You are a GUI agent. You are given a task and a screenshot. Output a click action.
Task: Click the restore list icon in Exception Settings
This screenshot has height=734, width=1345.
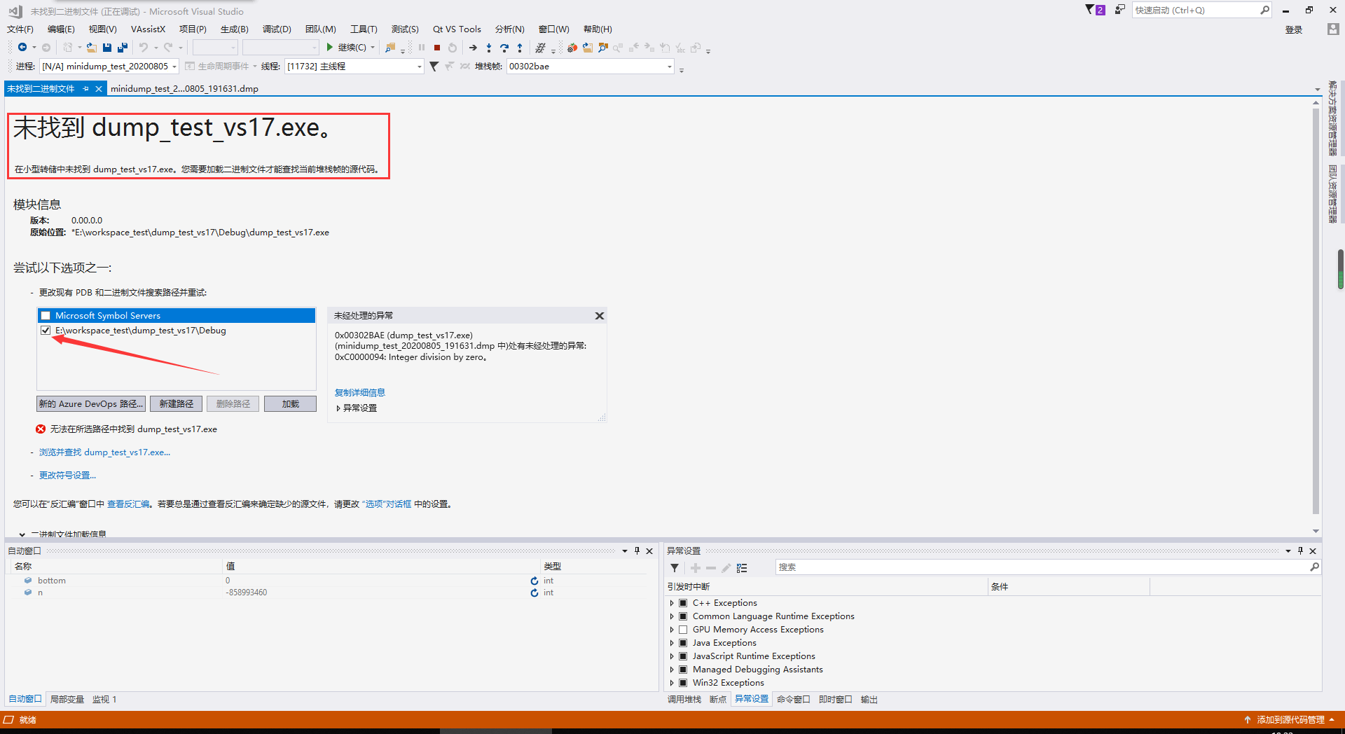click(x=742, y=568)
